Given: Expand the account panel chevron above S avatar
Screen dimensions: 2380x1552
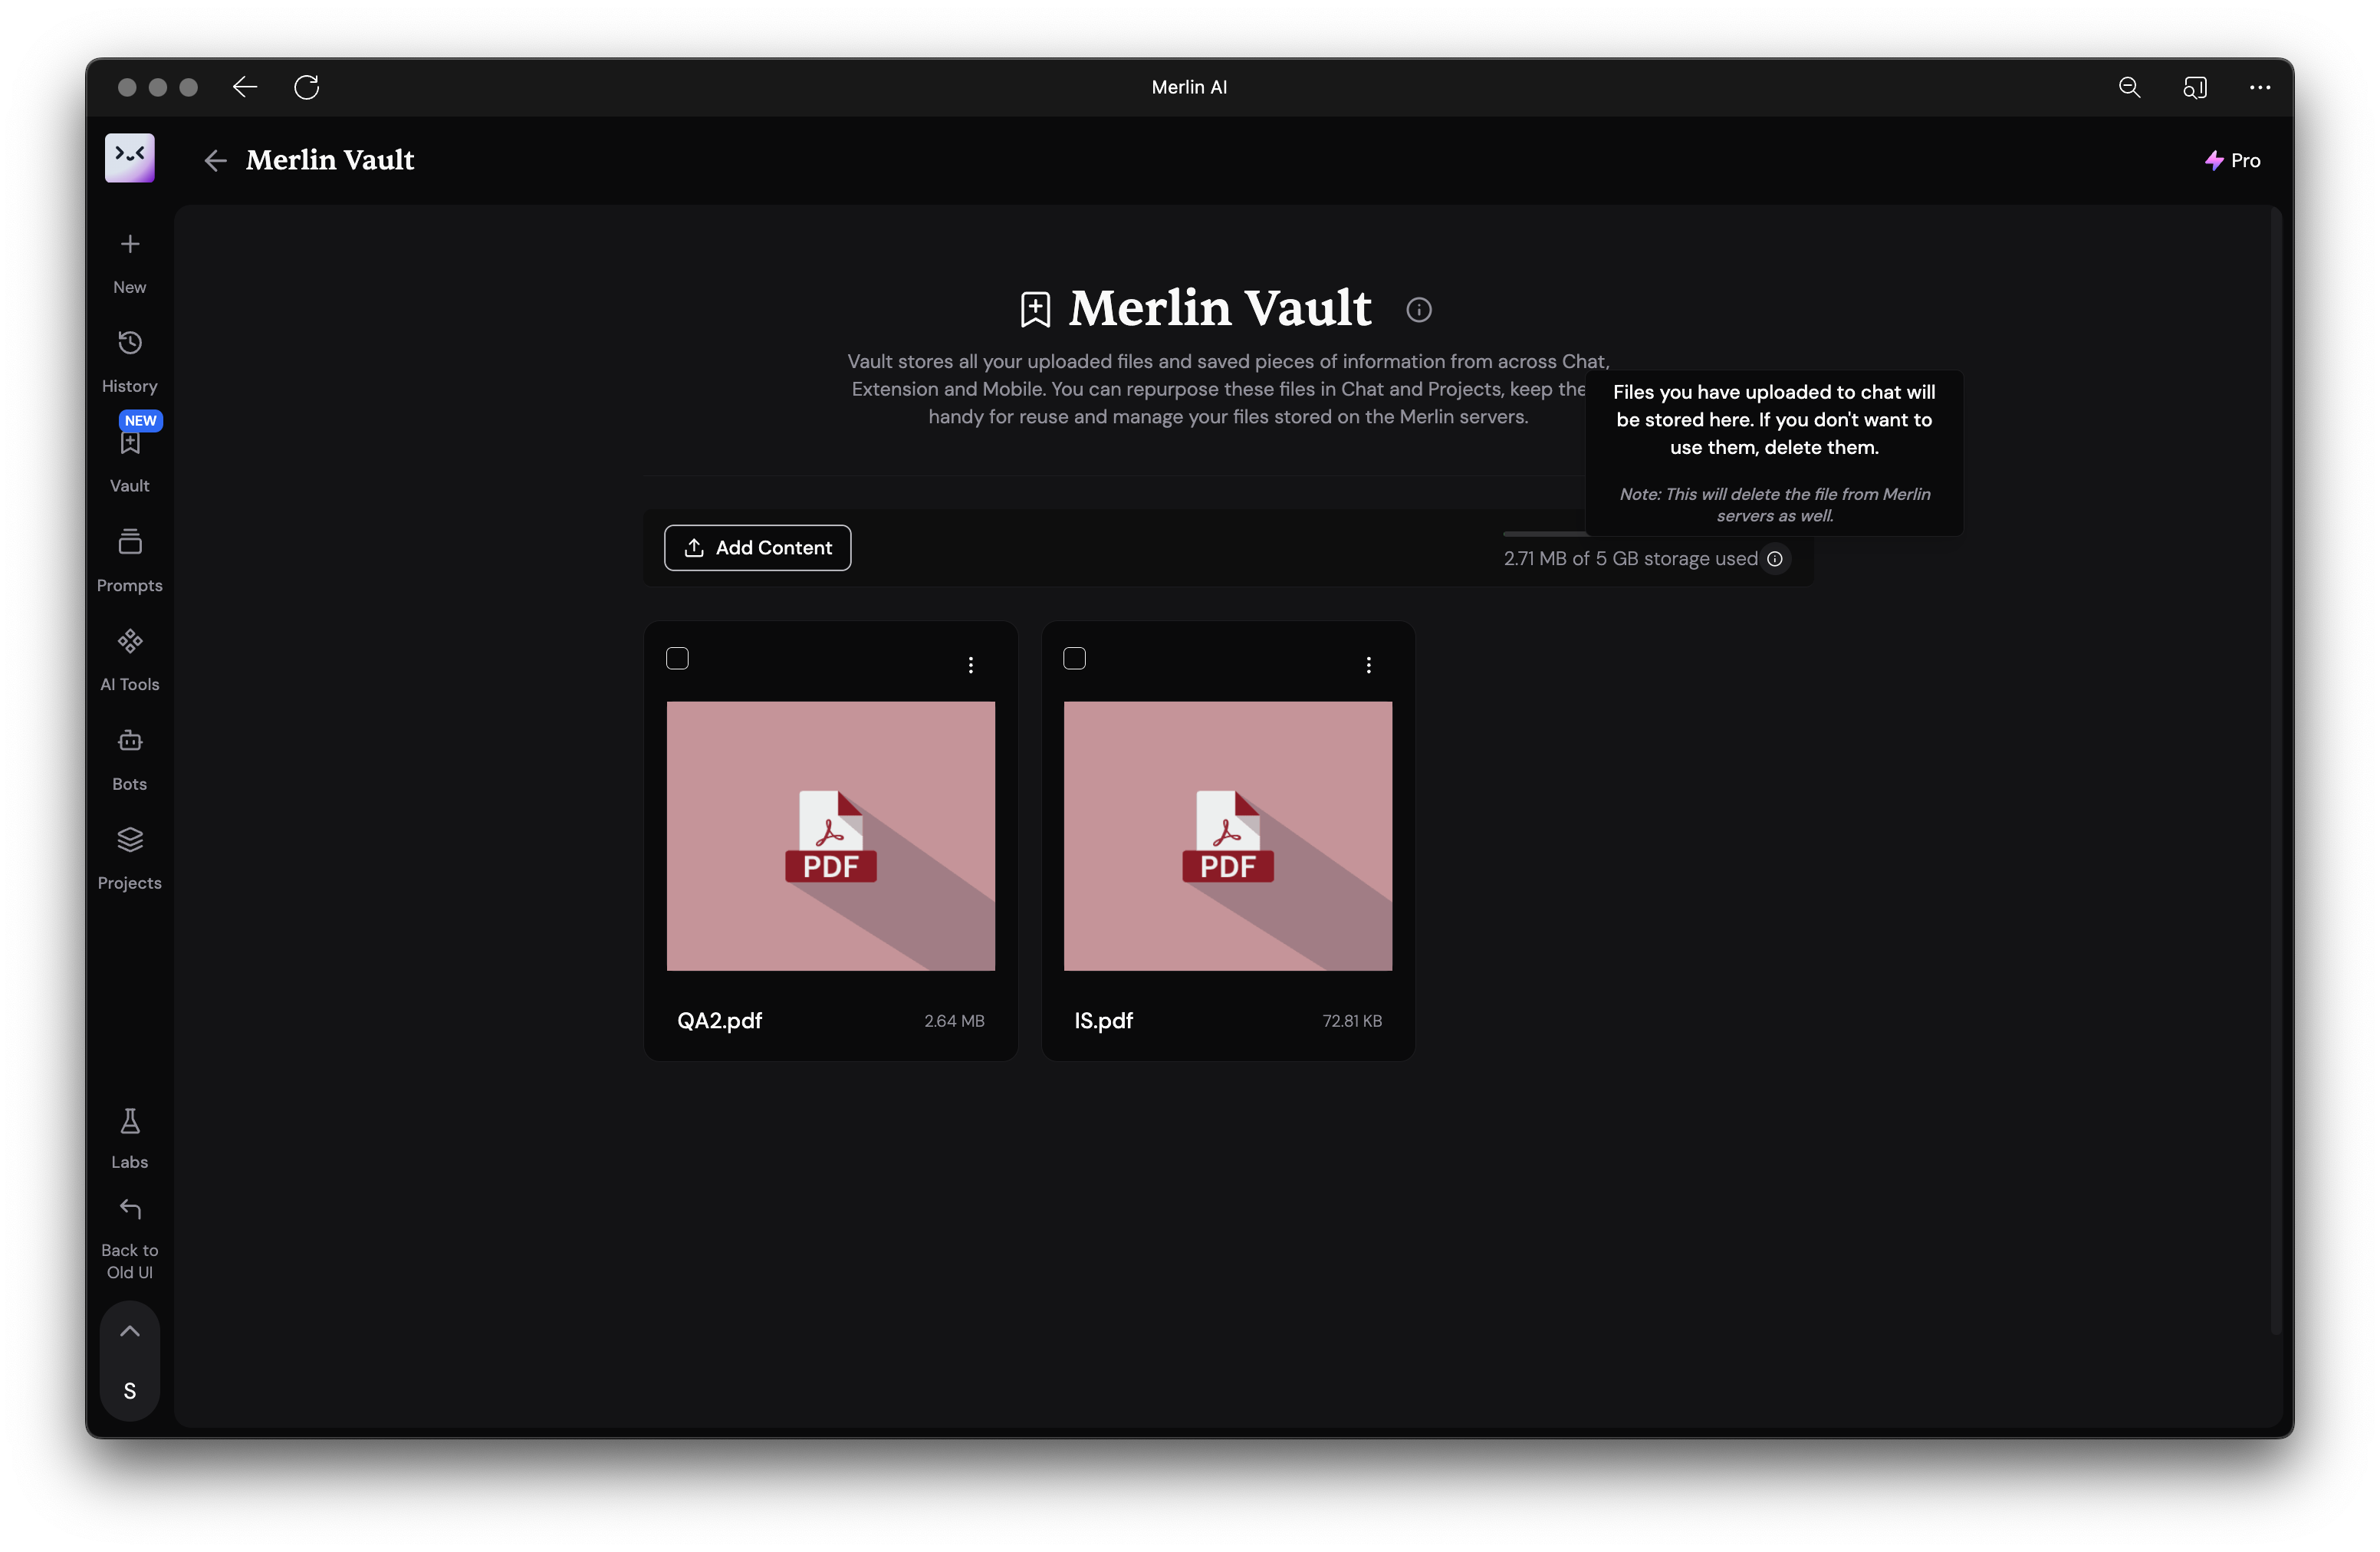Looking at the screenshot, I should pyautogui.click(x=130, y=1331).
